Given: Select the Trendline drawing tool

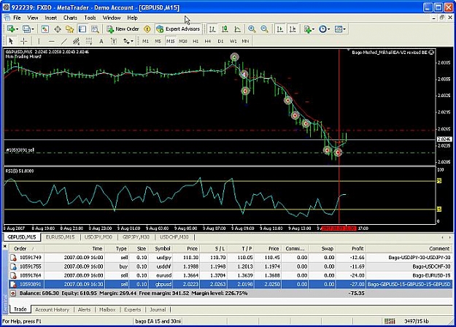Looking at the screenshot, I should coord(64,42).
